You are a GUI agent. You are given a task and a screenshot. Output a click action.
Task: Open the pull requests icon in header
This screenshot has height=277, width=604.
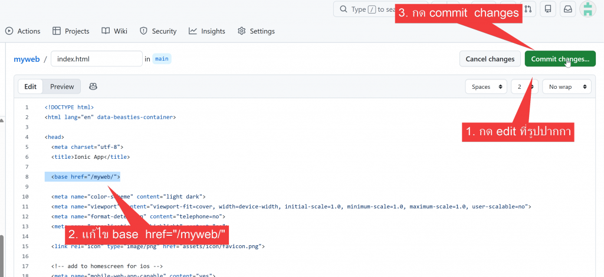pyautogui.click(x=528, y=9)
